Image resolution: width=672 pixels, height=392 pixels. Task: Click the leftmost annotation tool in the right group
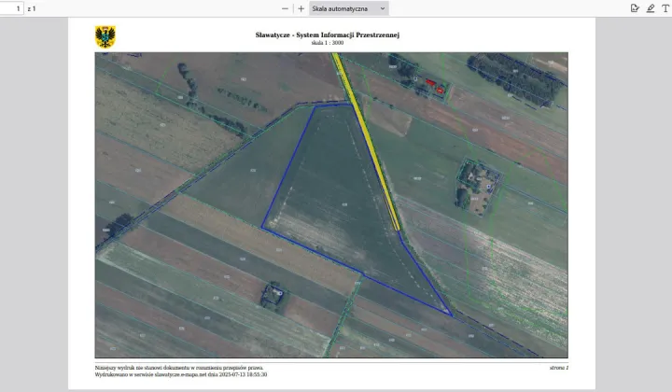point(635,8)
